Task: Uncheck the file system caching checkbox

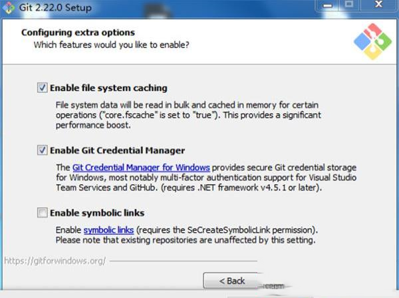Action: (43, 88)
